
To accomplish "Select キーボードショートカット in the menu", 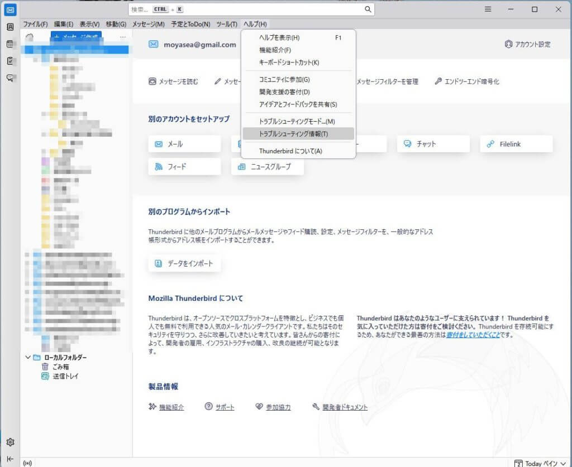I will click(289, 62).
